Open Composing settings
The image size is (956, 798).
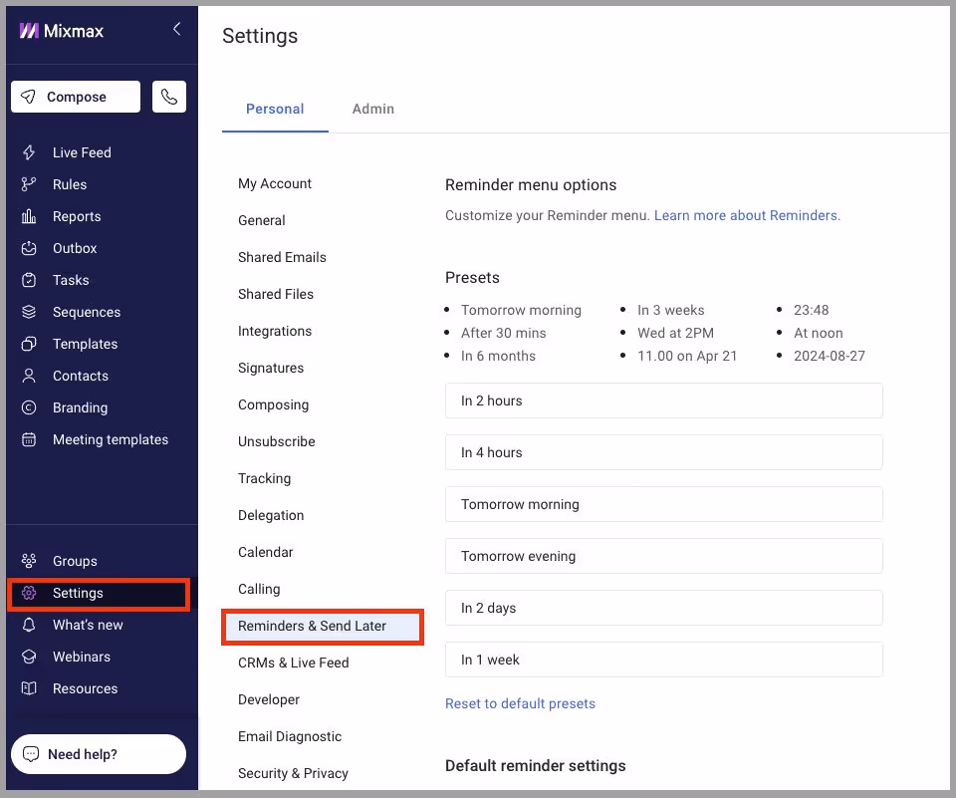273,405
